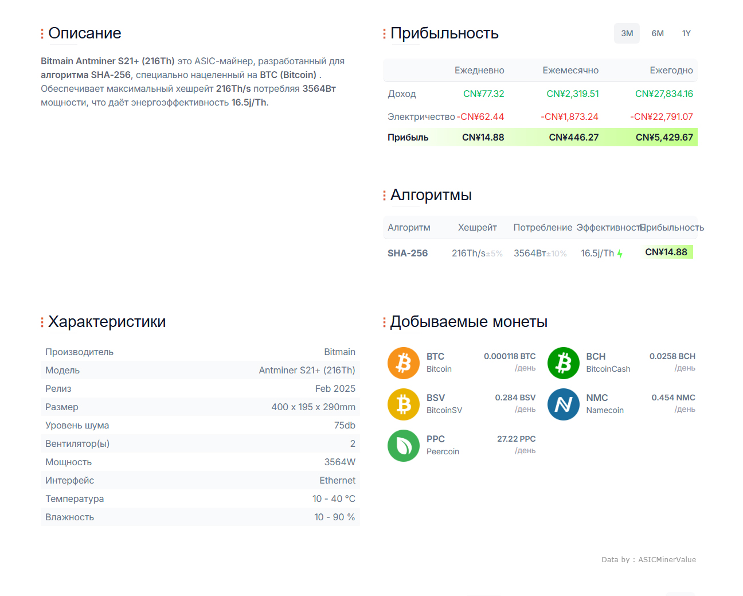Screen dimensions: 743x596
Task: Click the Добываемые монеты section heading
Action: coord(469,322)
